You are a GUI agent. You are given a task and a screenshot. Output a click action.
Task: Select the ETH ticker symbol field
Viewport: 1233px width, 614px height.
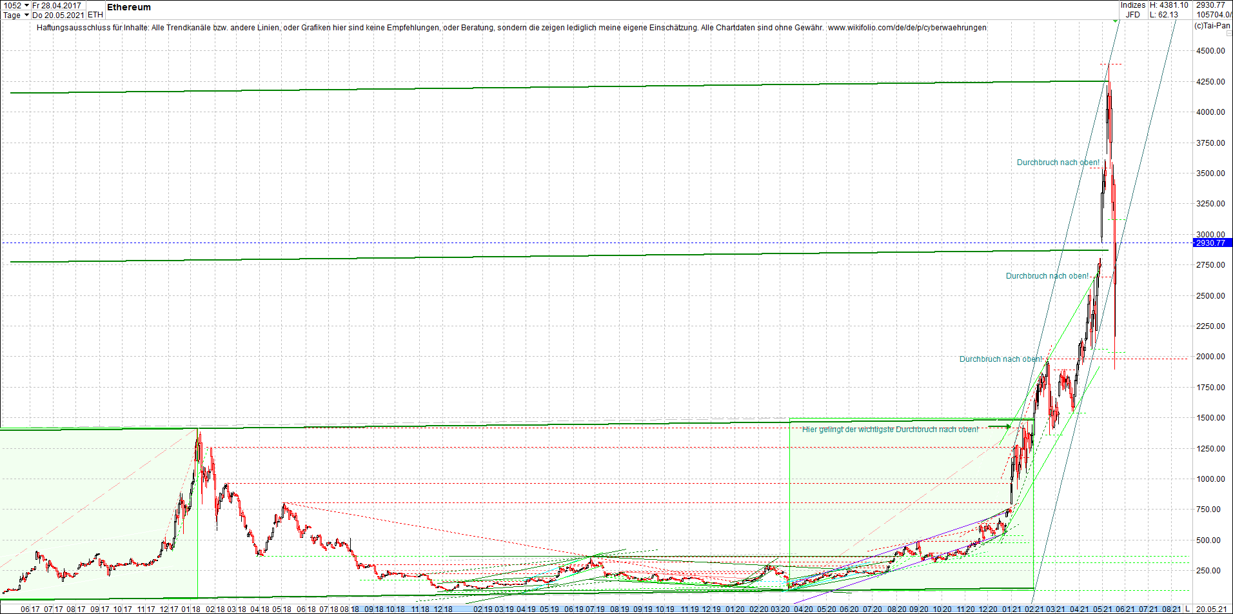[95, 15]
